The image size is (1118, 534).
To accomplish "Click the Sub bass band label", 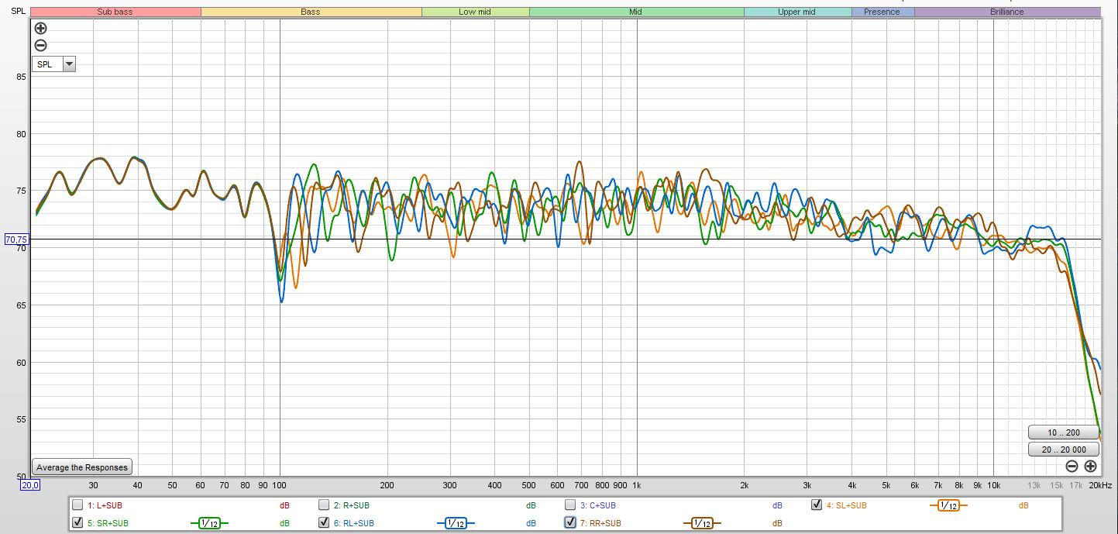I will coord(115,12).
